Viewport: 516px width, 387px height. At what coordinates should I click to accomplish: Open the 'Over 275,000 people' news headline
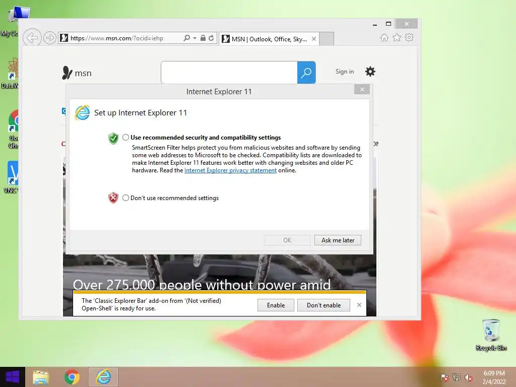coord(202,284)
